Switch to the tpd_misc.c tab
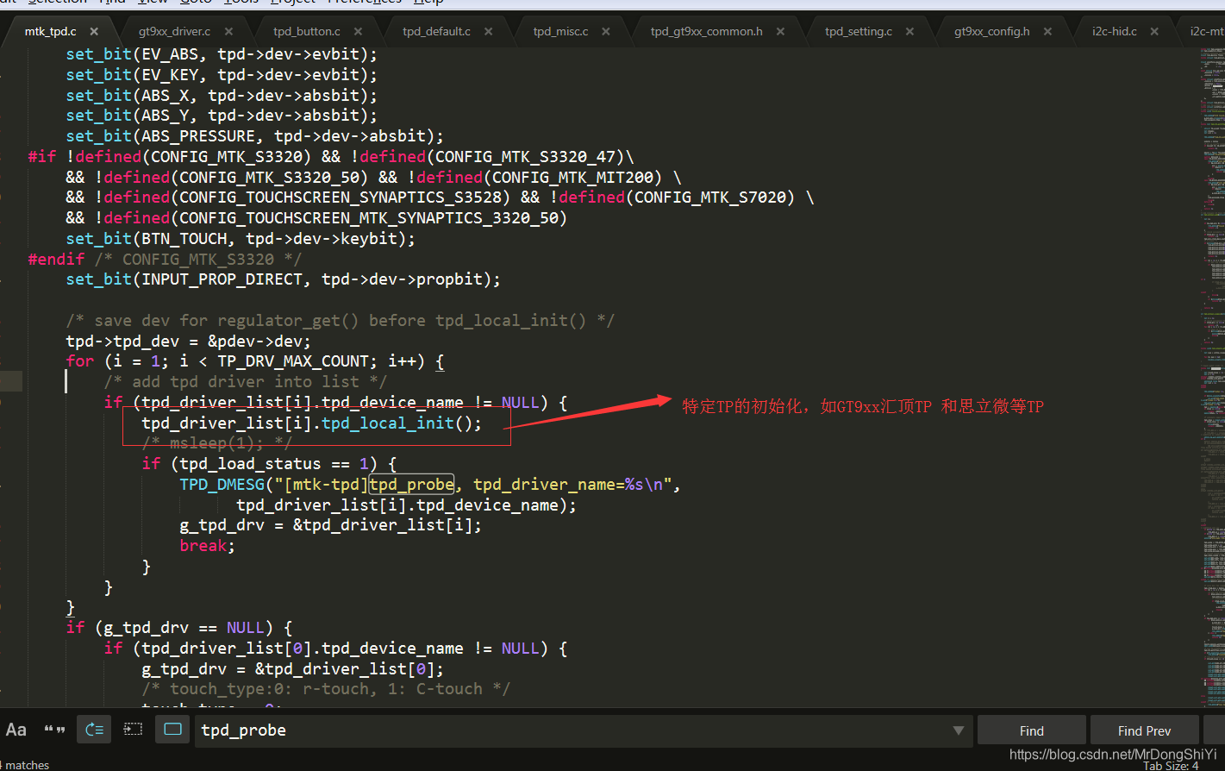The image size is (1225, 771). pyautogui.click(x=560, y=31)
